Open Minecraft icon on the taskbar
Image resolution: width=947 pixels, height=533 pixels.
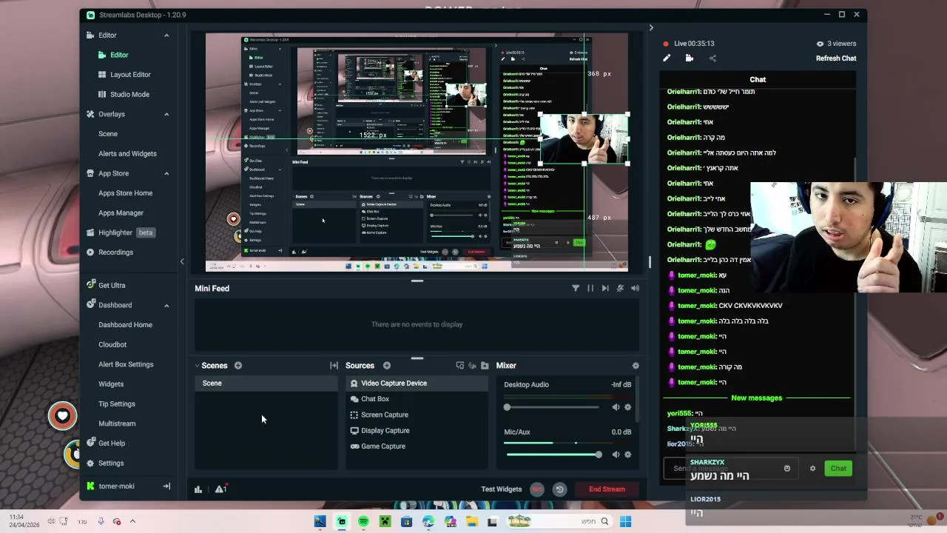385,522
